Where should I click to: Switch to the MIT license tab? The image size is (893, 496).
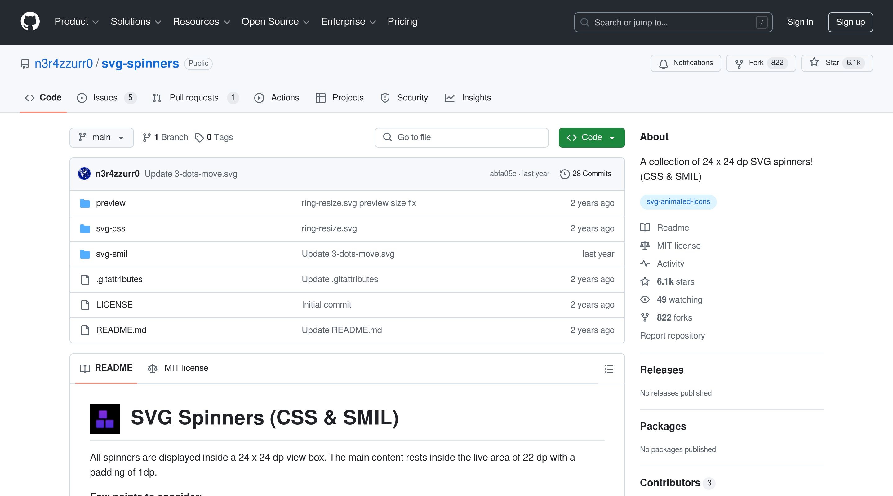pos(178,368)
